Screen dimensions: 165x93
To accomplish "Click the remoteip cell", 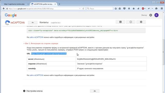I will click(51, 68).
